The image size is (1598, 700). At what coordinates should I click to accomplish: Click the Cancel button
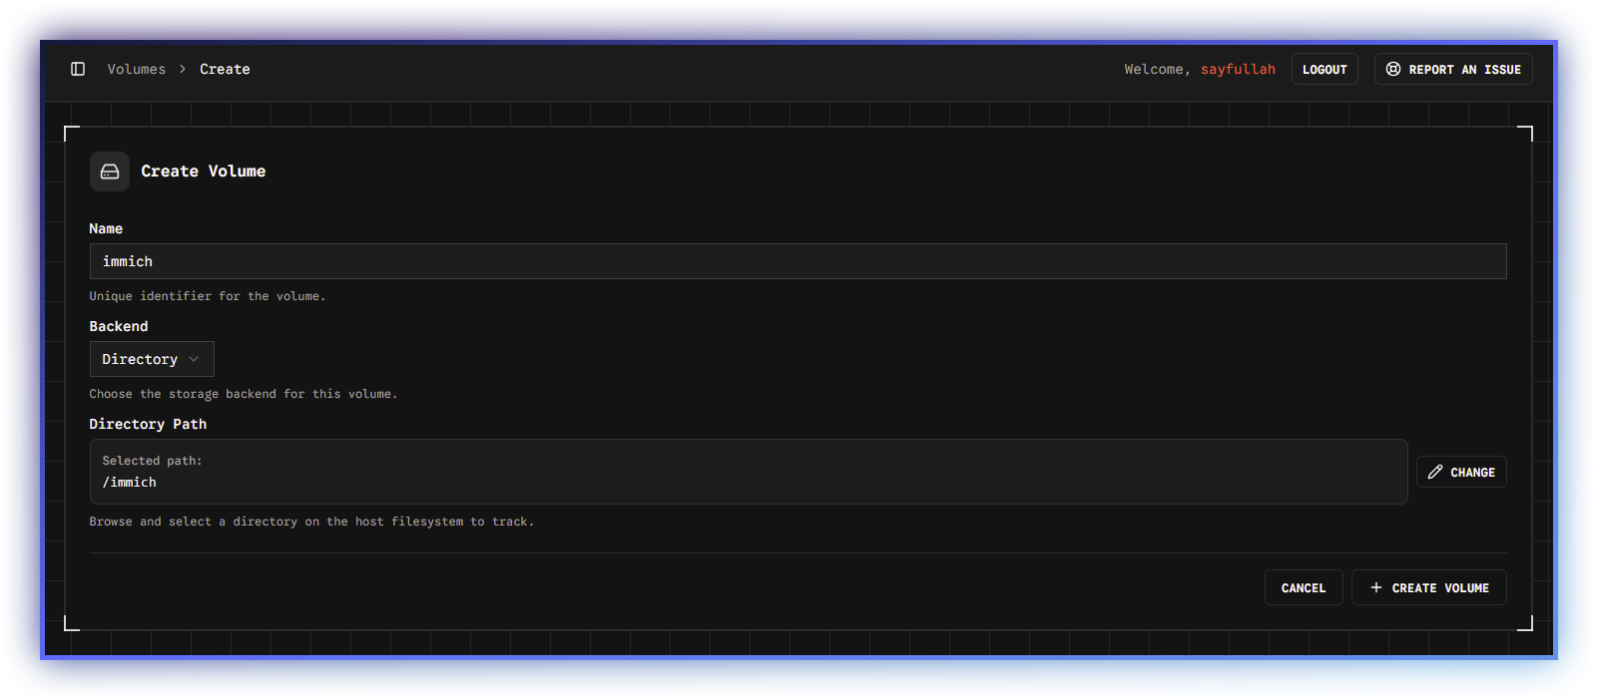[1303, 587]
